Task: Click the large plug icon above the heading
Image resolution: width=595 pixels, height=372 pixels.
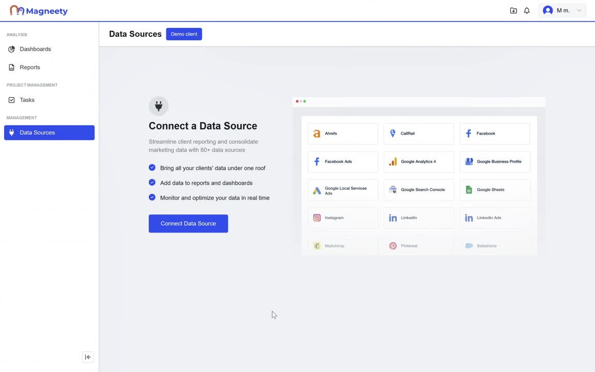Action: click(x=159, y=106)
